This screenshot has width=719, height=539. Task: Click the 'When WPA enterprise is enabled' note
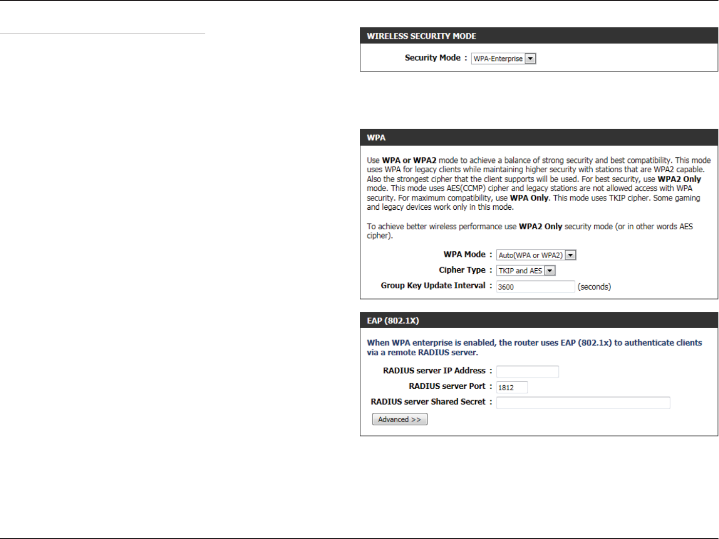(x=534, y=347)
